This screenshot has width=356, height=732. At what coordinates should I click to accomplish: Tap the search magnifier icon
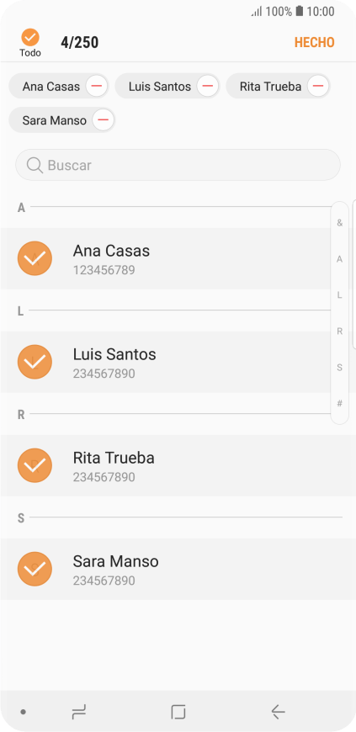click(x=35, y=165)
